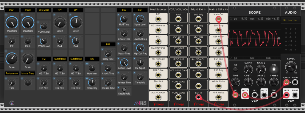Image resolution: width=305 pixels, height=113 pixels.
Task: Click the VCO1 Waveform knob
Action: click(12, 23)
